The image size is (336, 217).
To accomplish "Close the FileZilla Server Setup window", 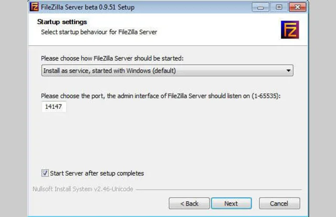I will click(297, 7).
